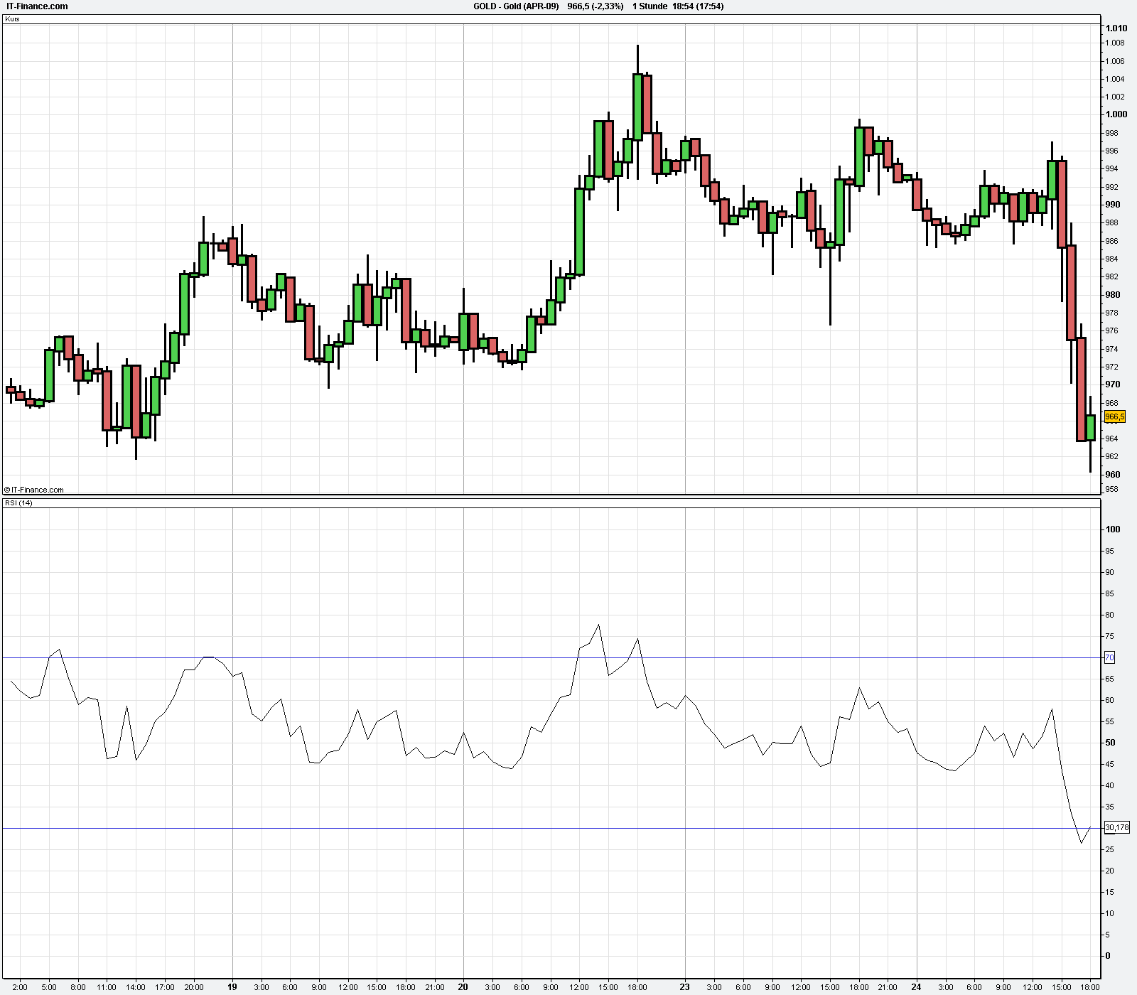Select the blue 70 RSI level label
1137x995 pixels.
[x=1111, y=657]
